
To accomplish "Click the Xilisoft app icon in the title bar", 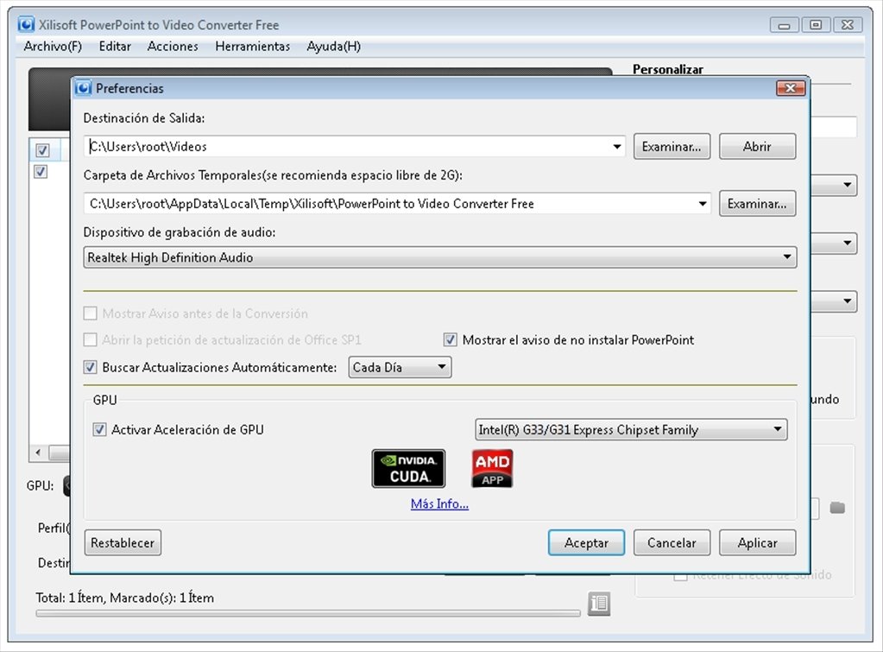I will coord(26,25).
